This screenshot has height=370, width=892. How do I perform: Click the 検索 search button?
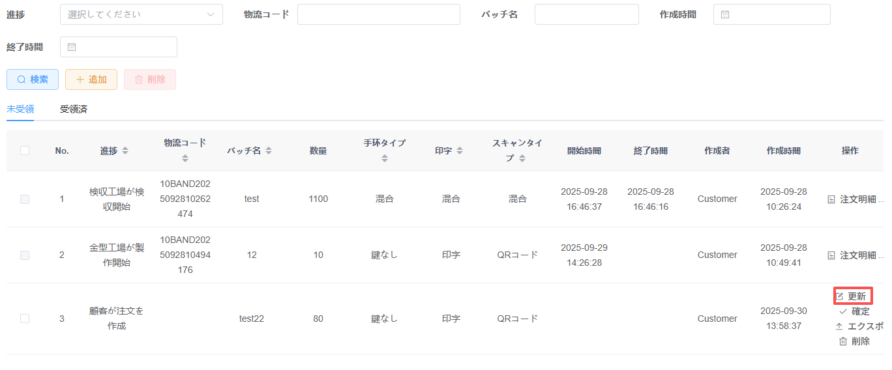[33, 79]
